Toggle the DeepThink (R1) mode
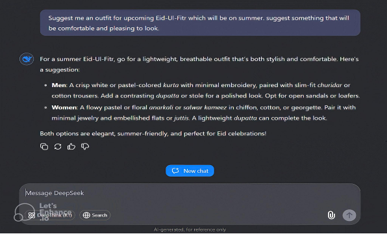The height and width of the screenshot is (234, 387). (50, 215)
